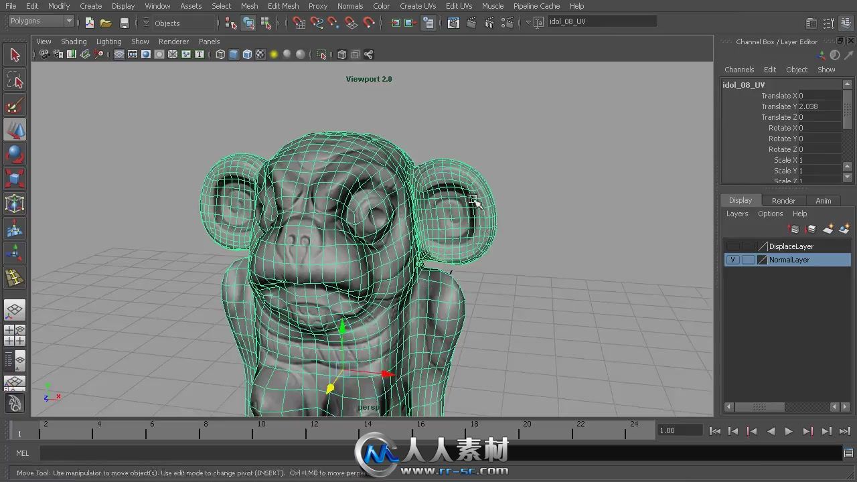The height and width of the screenshot is (482, 857).
Task: Enable Snap to points magnet icon
Action: [333, 23]
